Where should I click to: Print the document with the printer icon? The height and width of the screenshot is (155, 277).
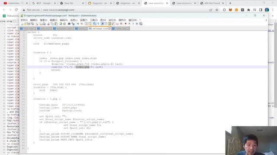[44, 24]
